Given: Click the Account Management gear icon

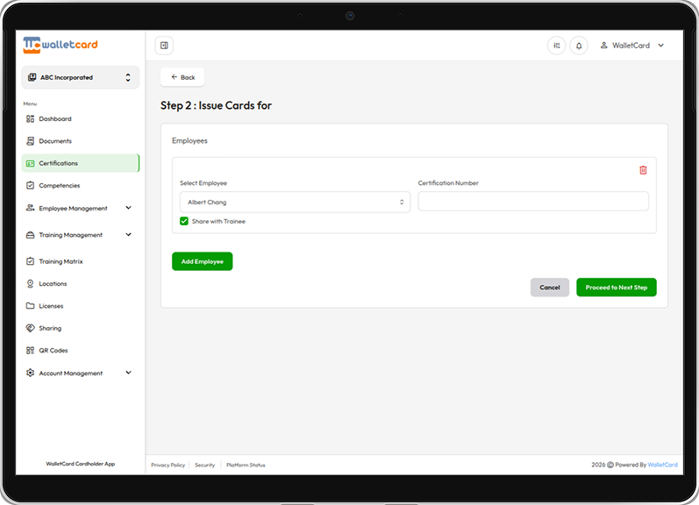Looking at the screenshot, I should [30, 373].
